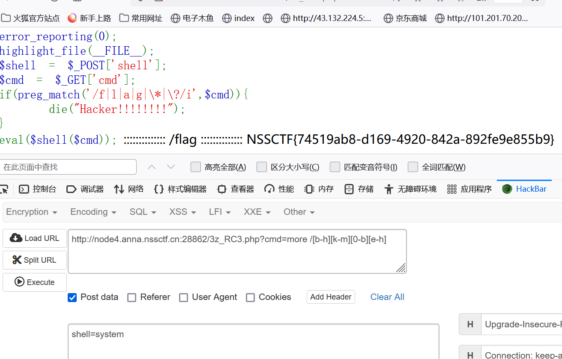Viewport: 562px width, 359px height.
Task: Click the Load URL button
Action: [35, 238]
